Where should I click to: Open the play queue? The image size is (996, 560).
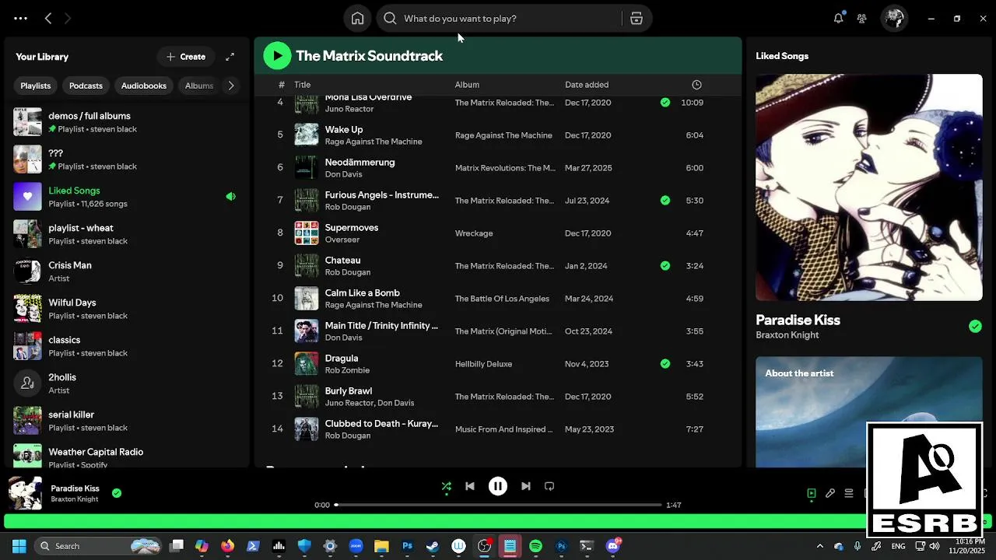click(x=849, y=493)
